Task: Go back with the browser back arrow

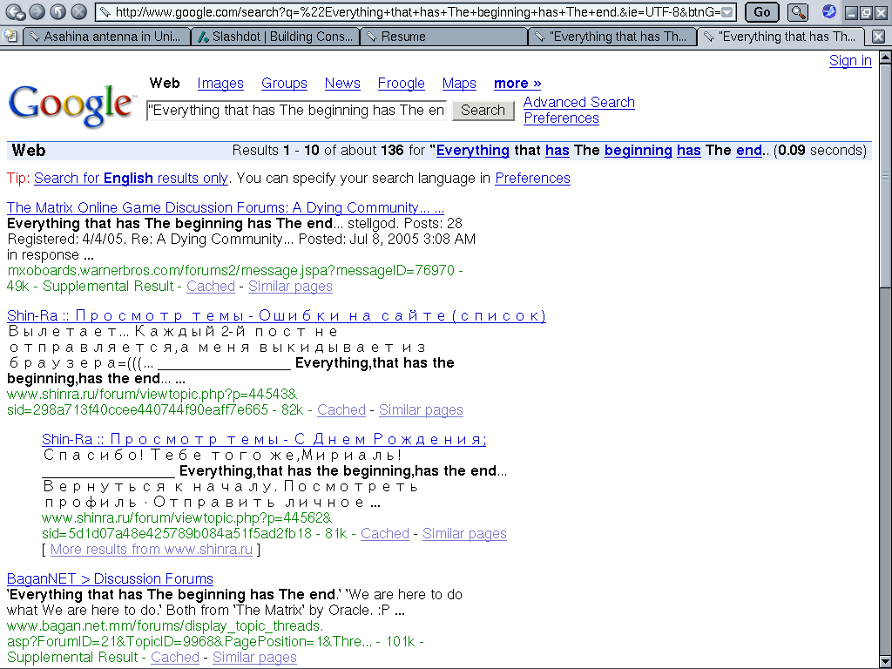Action: tap(15, 11)
